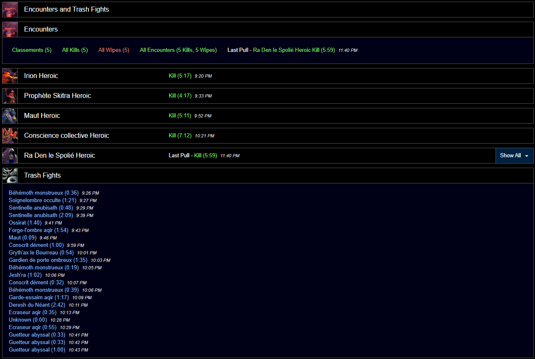This screenshot has width=535, height=359.
Task: Open trash fight Maut (0:09)
Action: [x=22, y=238]
